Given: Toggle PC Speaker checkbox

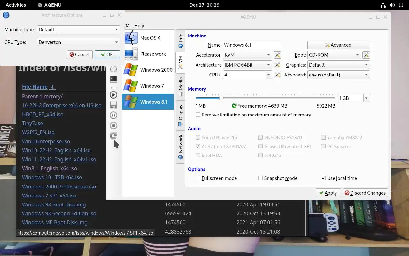Looking at the screenshot, I should click(x=323, y=146).
